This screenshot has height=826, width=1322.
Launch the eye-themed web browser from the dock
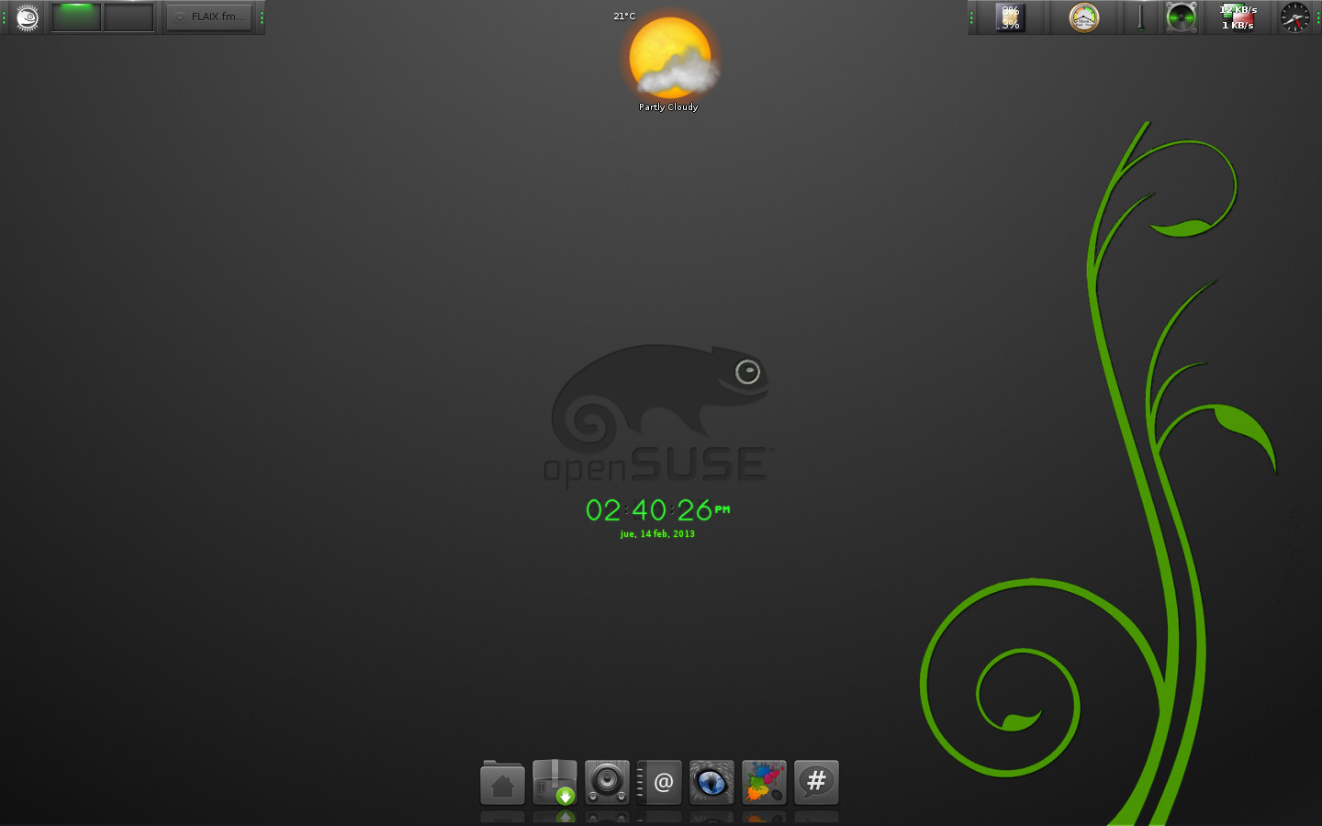711,782
